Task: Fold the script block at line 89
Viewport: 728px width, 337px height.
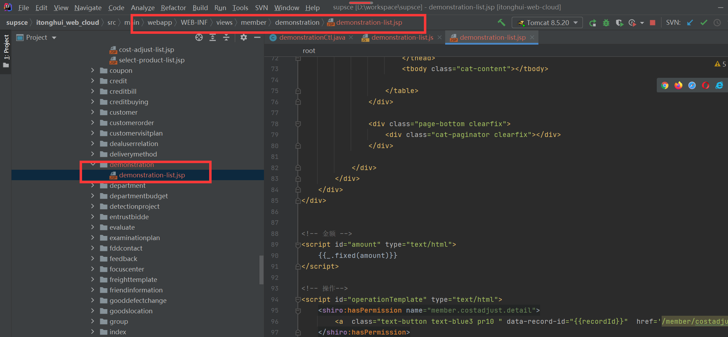Action: point(298,245)
